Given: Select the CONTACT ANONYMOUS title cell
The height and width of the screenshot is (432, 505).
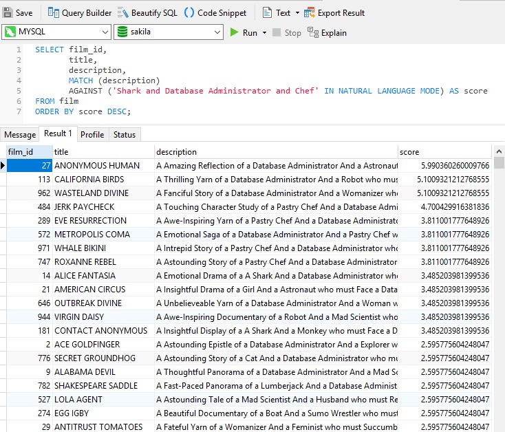Looking at the screenshot, I should (103, 331).
